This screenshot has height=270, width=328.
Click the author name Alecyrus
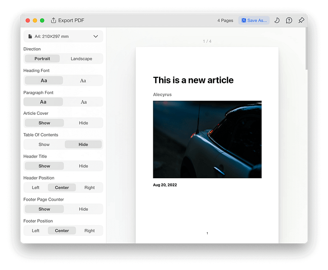click(x=162, y=94)
